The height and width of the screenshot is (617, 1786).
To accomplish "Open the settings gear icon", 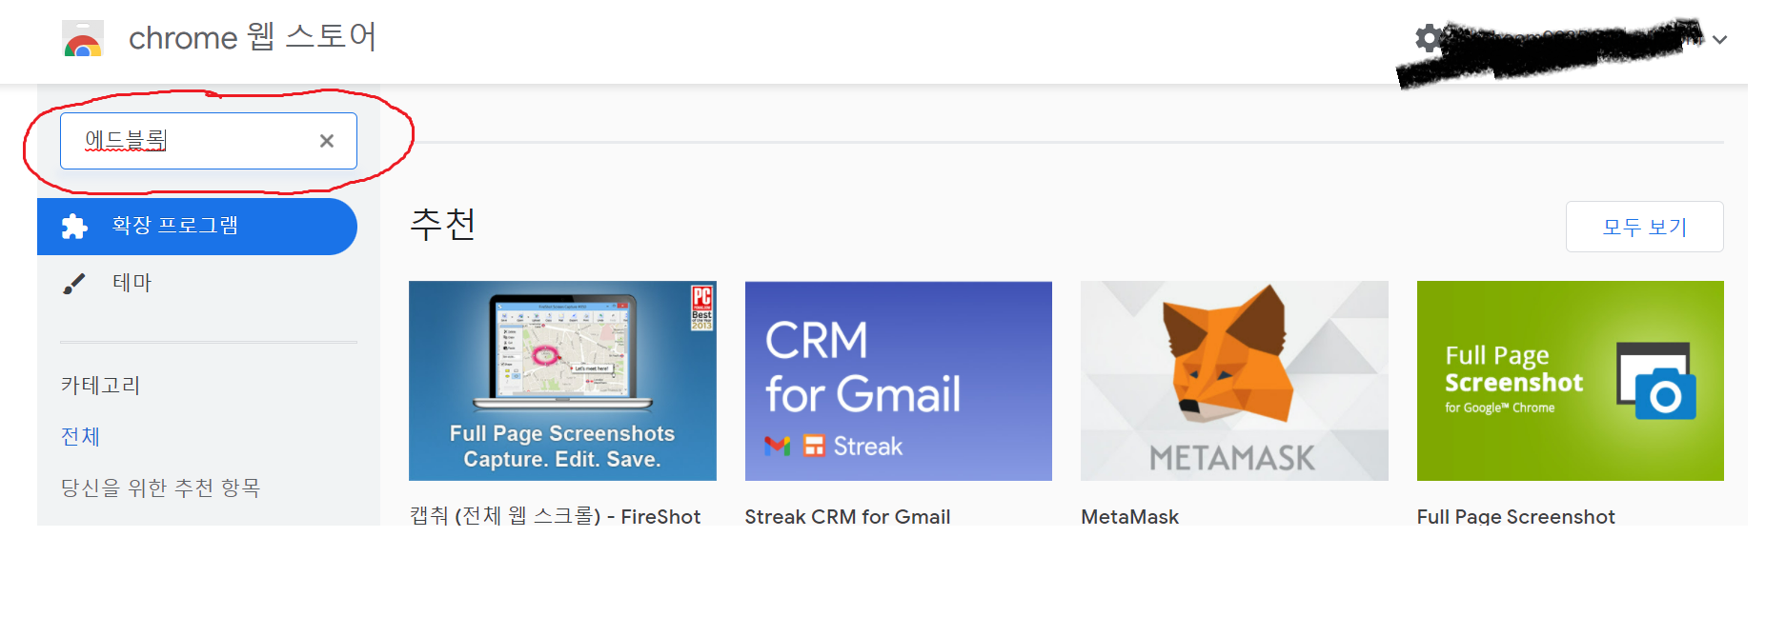I will click(1429, 39).
